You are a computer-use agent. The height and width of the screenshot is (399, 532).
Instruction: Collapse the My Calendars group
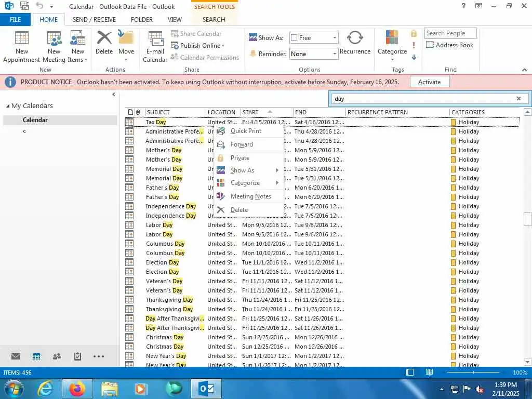click(x=8, y=106)
